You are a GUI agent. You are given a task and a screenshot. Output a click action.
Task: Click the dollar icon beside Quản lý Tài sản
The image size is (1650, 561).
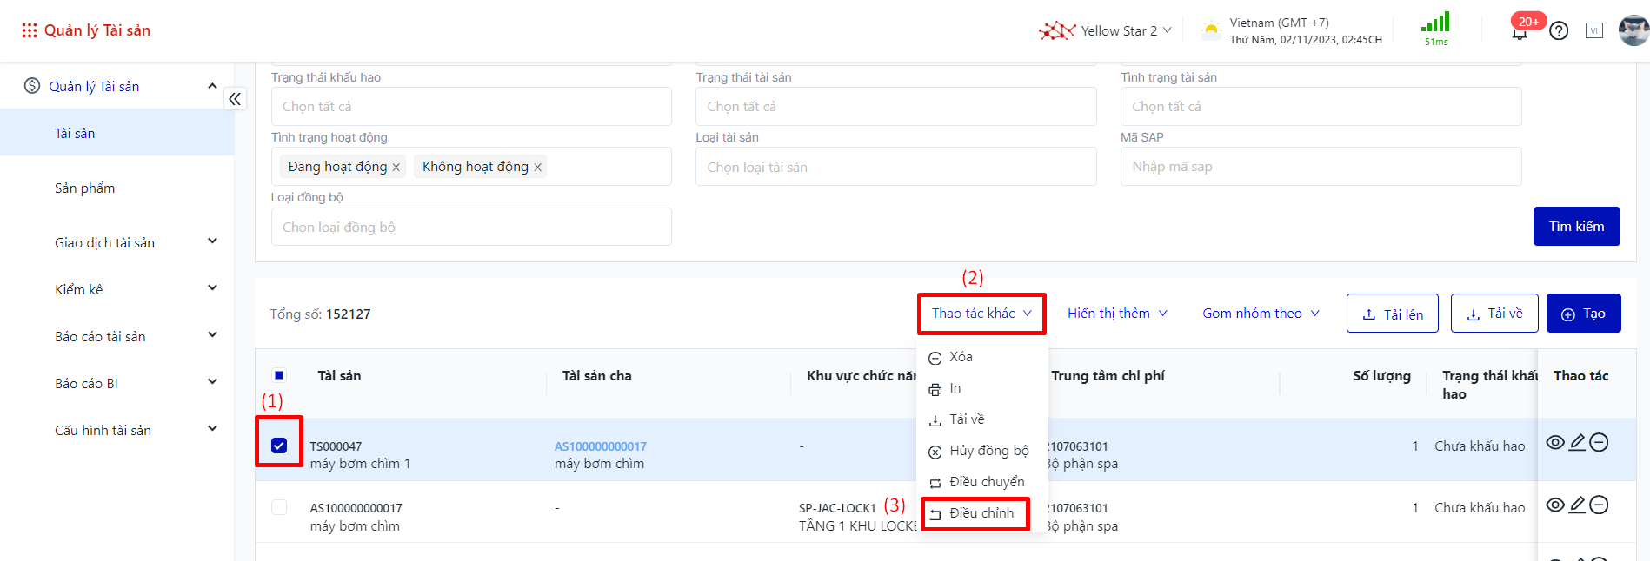click(x=32, y=85)
